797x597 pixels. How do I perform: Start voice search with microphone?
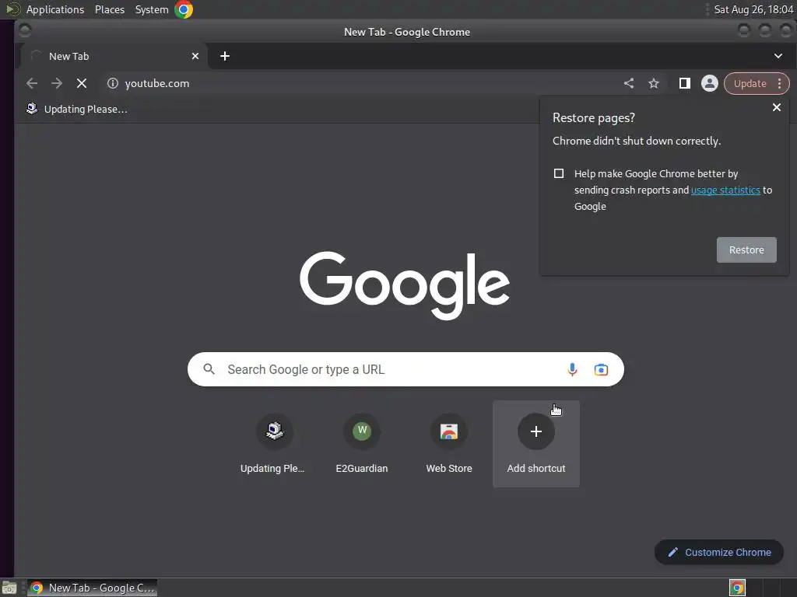[x=572, y=369]
